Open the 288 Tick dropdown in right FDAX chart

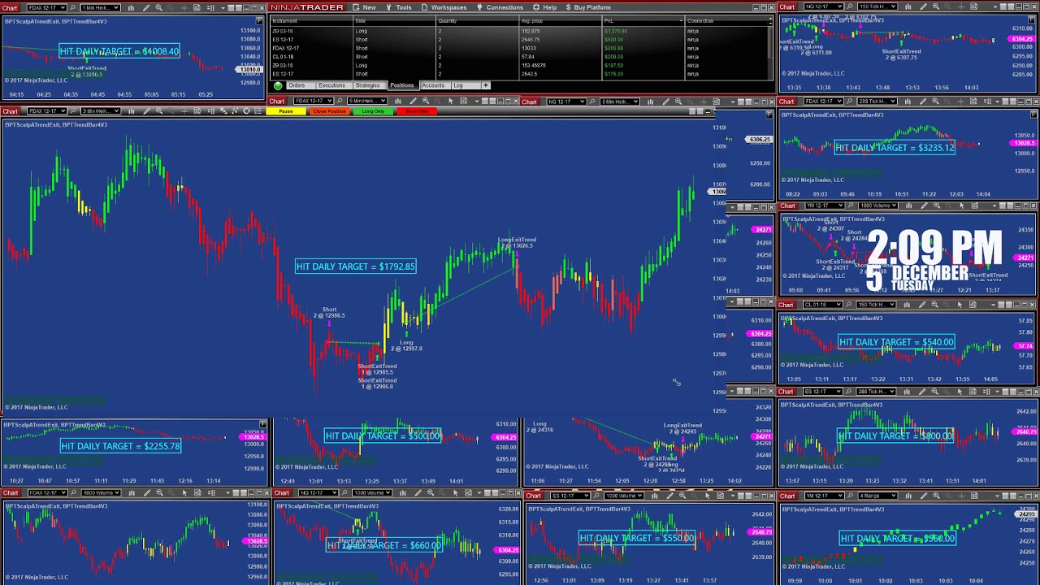point(877,102)
